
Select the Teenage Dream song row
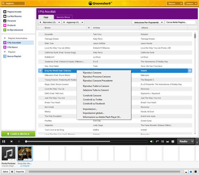coord(115,39)
